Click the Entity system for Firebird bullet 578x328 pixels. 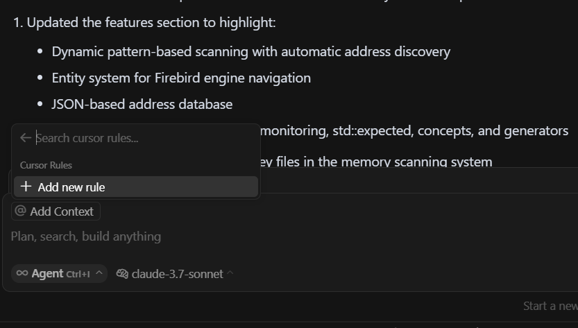pyautogui.click(x=181, y=78)
